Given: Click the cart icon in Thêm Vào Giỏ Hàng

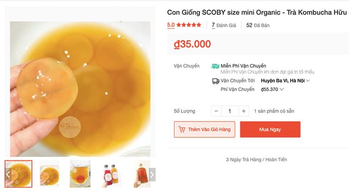Looking at the screenshot, I should (181, 129).
